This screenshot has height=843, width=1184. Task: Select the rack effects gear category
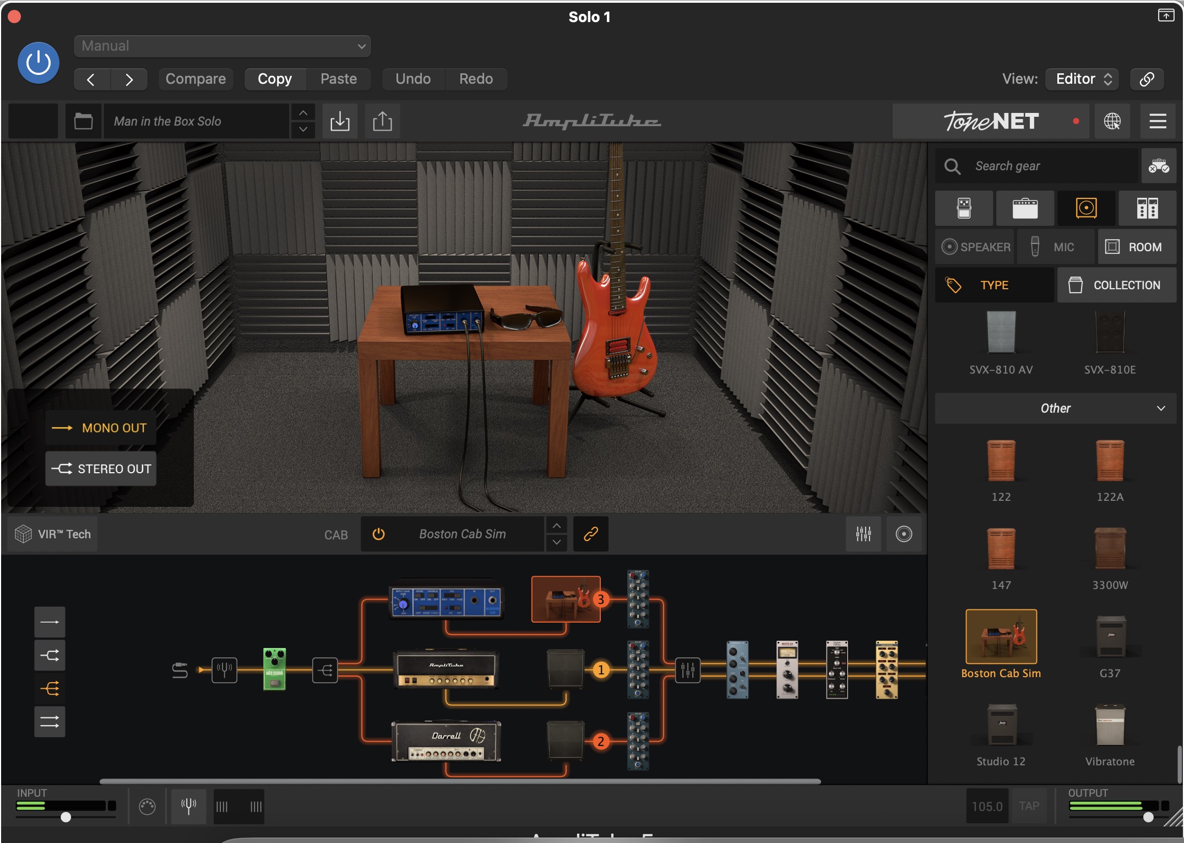[x=1147, y=208]
